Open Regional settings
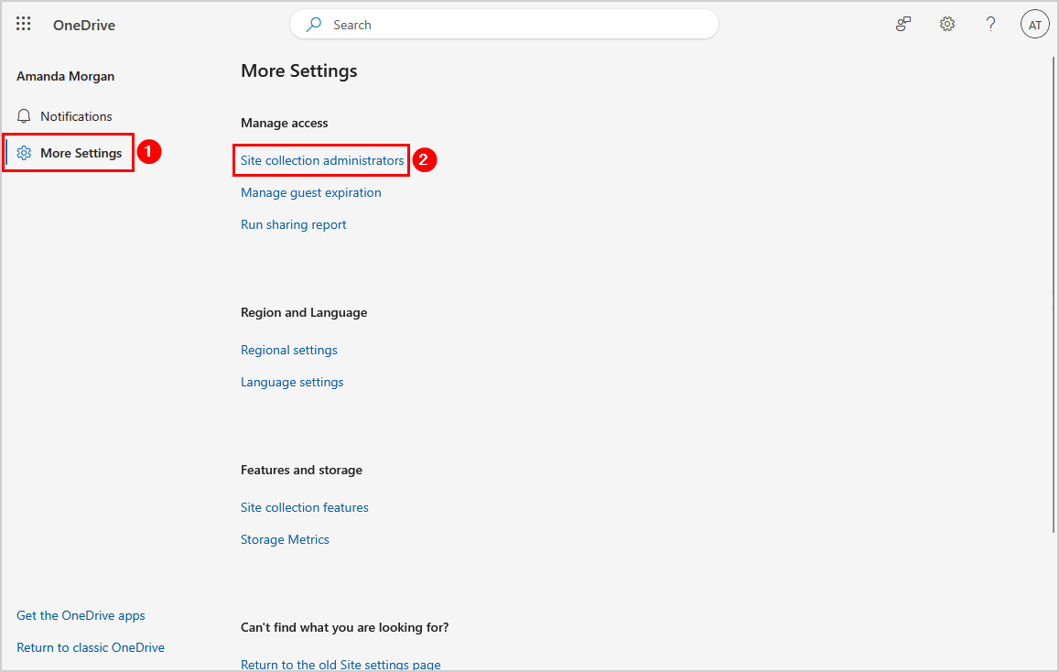 (289, 350)
